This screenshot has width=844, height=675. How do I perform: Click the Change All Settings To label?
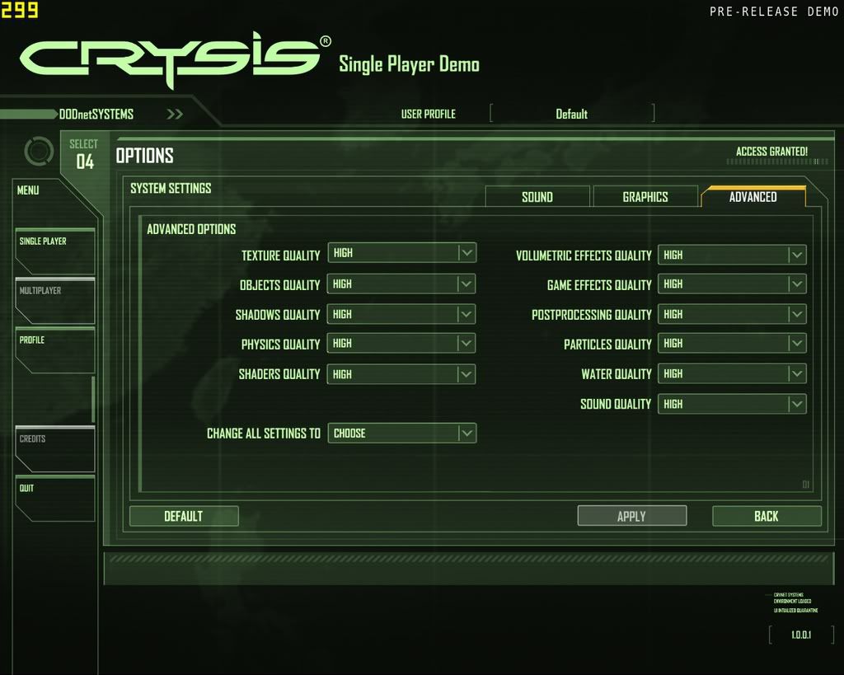click(x=264, y=434)
